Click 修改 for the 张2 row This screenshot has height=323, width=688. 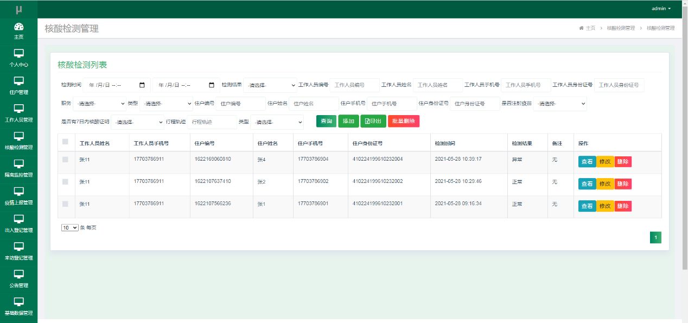coord(605,184)
